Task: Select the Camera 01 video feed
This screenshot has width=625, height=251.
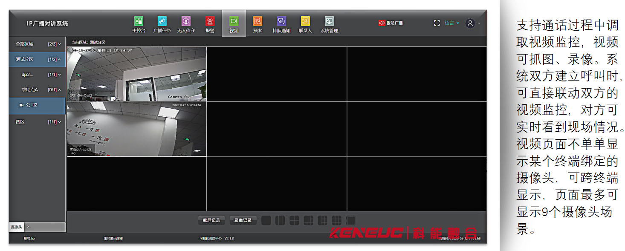Action: (137, 74)
